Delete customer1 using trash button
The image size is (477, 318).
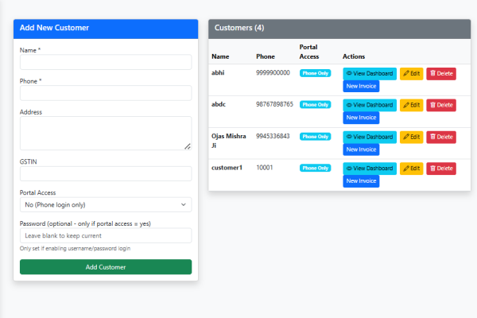click(440, 169)
